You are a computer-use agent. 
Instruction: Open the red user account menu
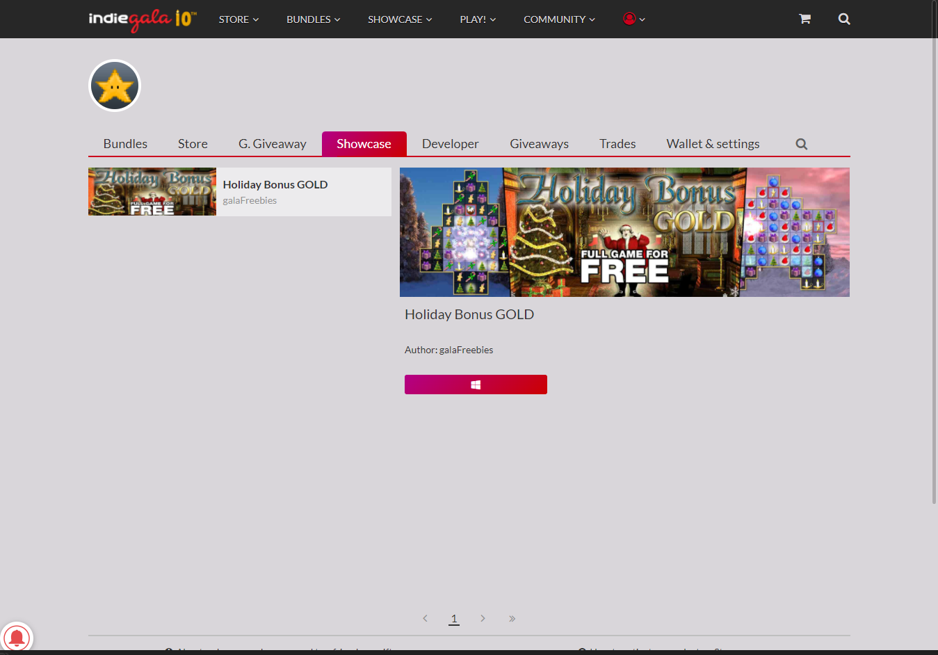[x=634, y=19]
